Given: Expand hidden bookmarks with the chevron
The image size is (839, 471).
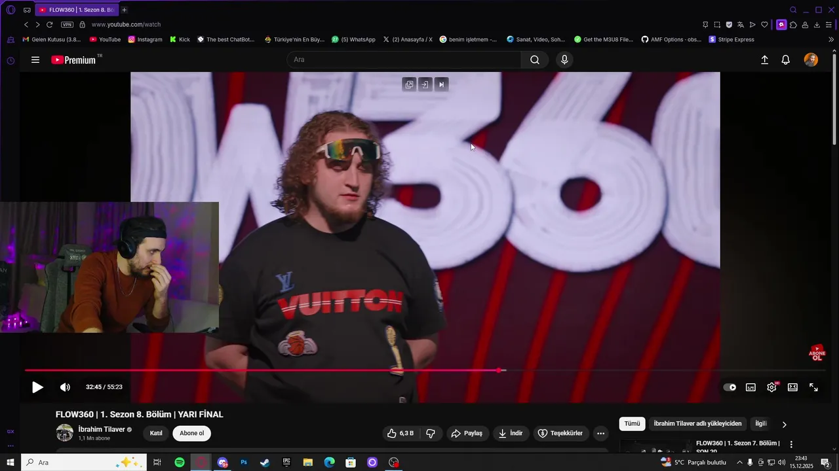Looking at the screenshot, I should [x=831, y=39].
